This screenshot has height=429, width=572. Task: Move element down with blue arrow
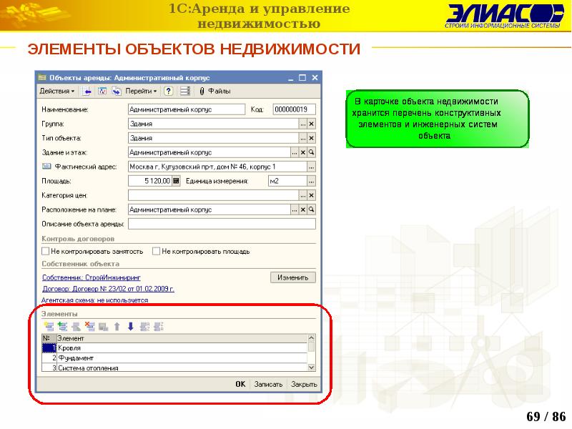pos(130,327)
